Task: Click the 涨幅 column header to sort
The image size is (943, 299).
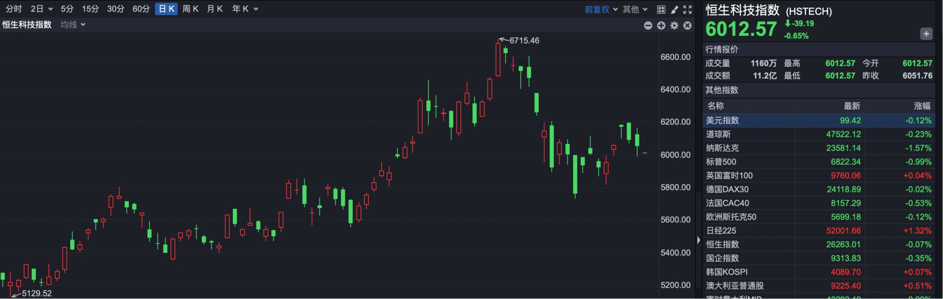Action: [x=921, y=106]
